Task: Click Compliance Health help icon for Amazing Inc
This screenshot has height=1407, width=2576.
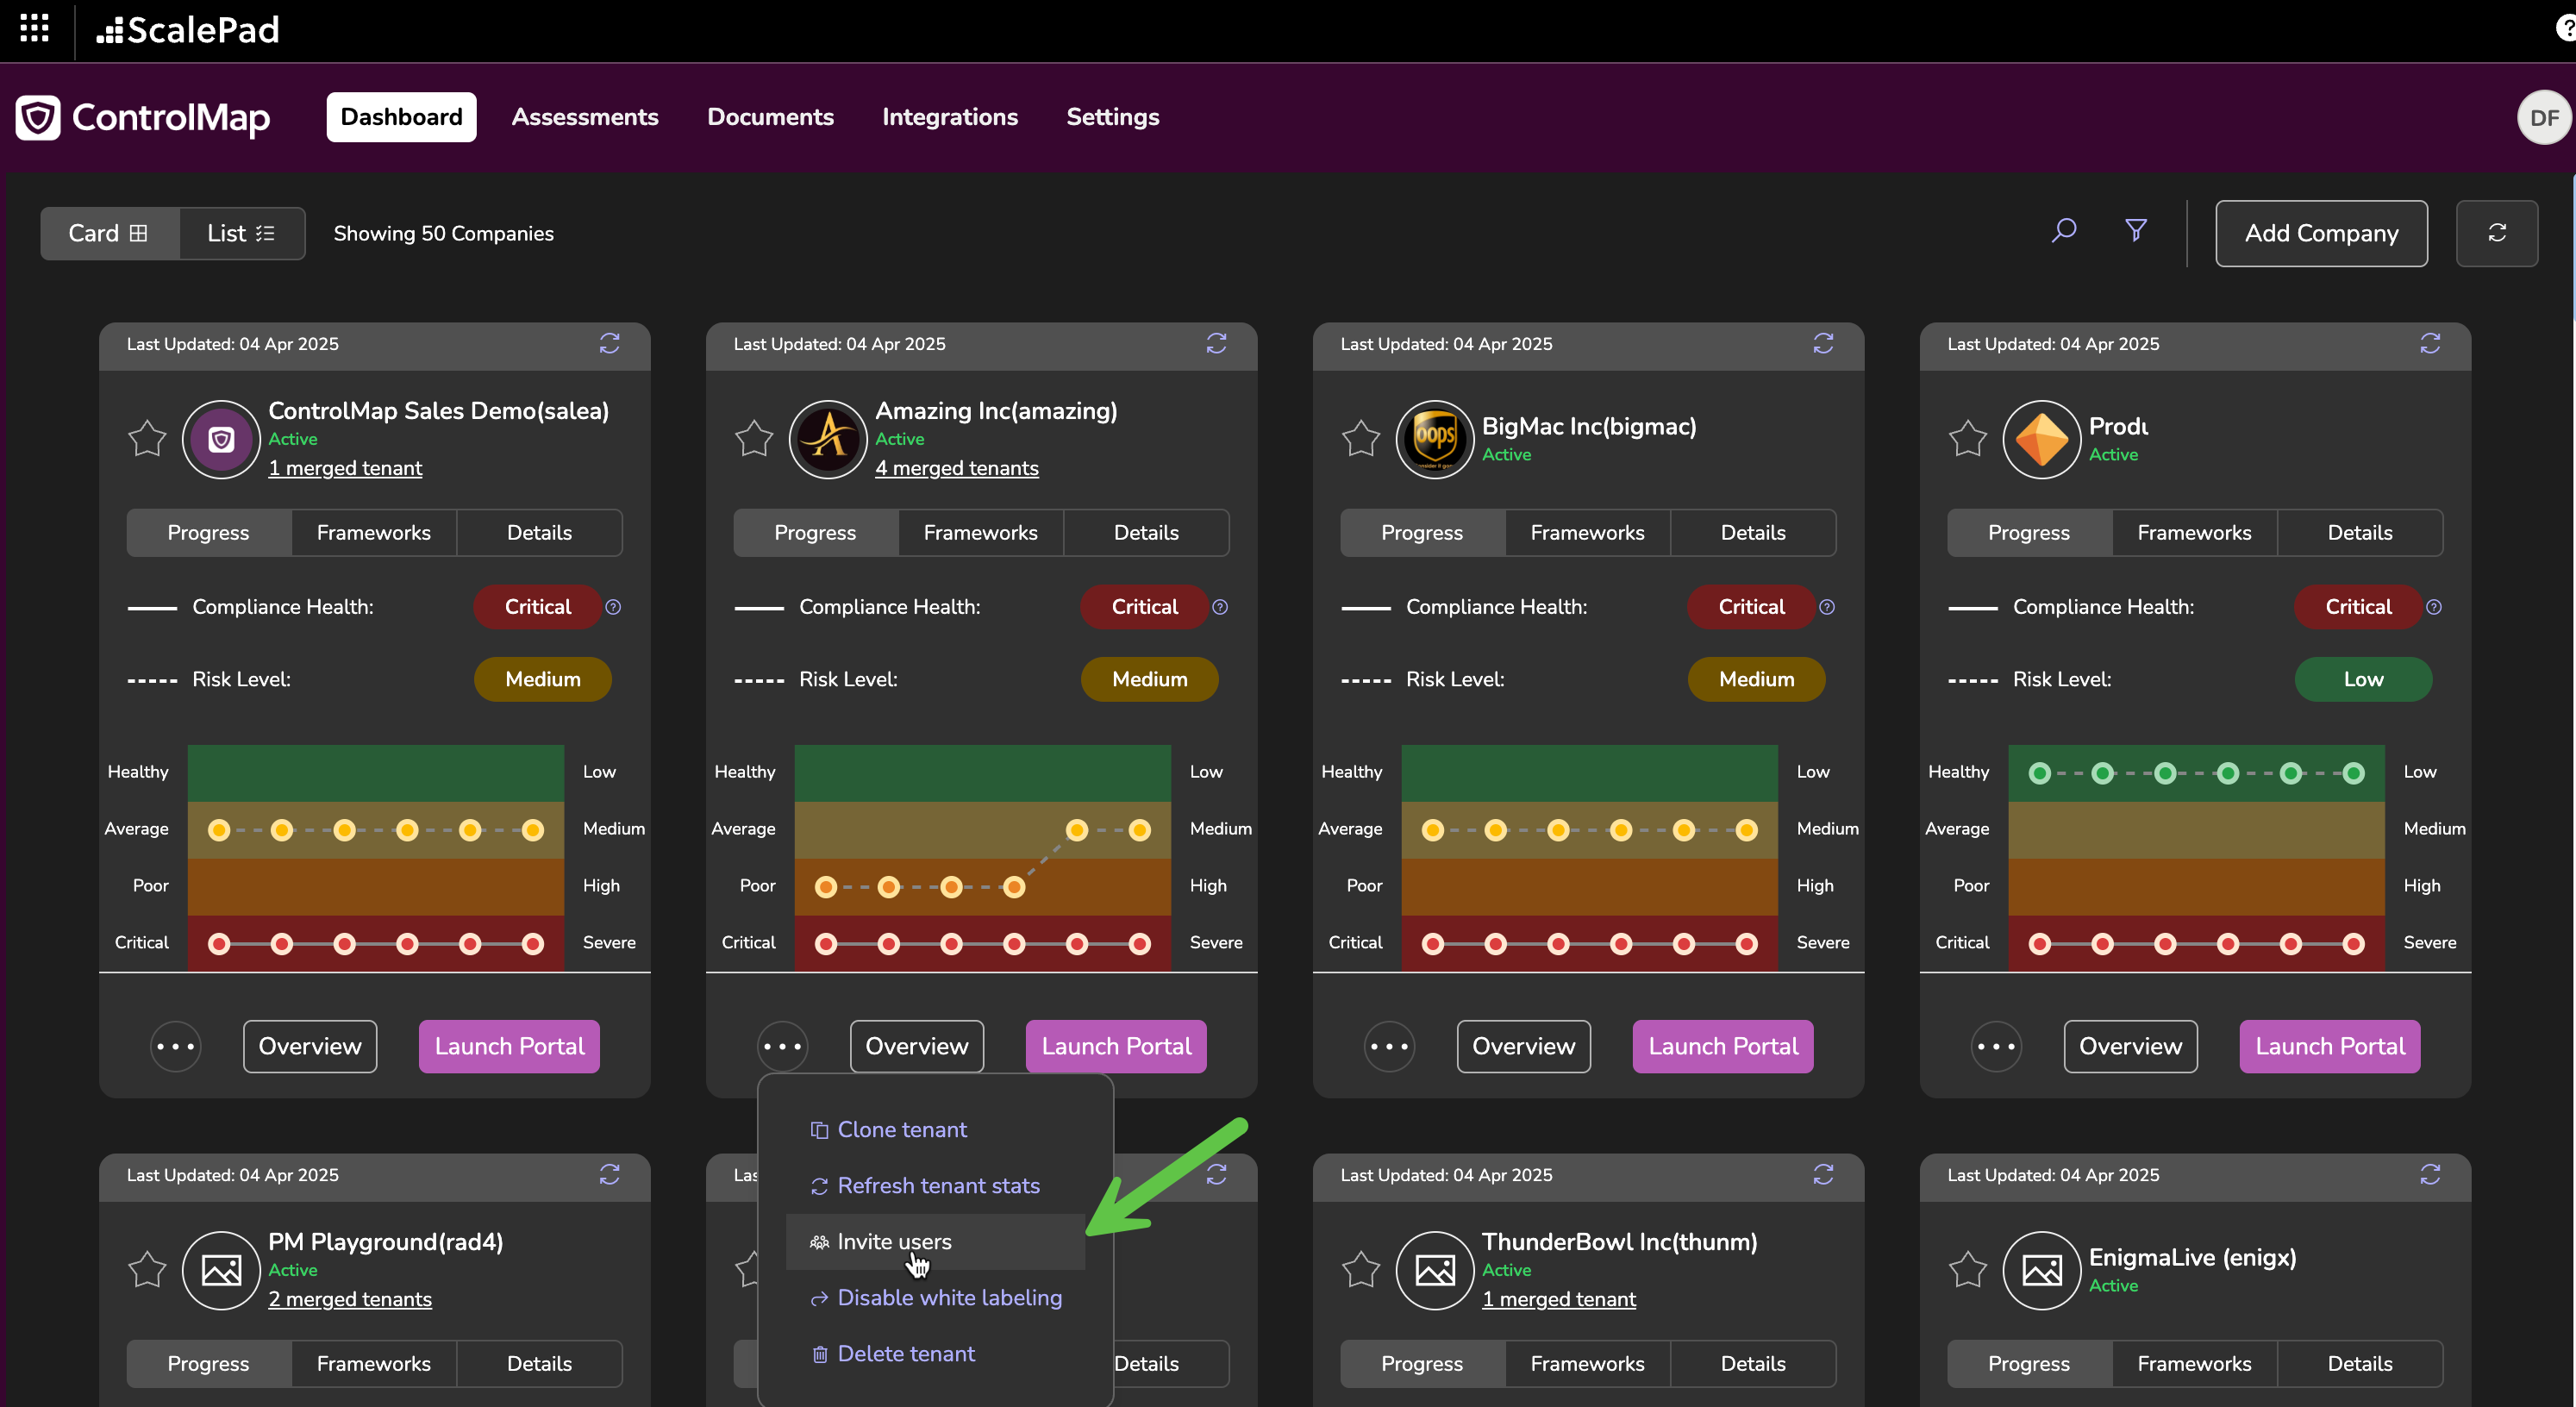Action: 1220,607
